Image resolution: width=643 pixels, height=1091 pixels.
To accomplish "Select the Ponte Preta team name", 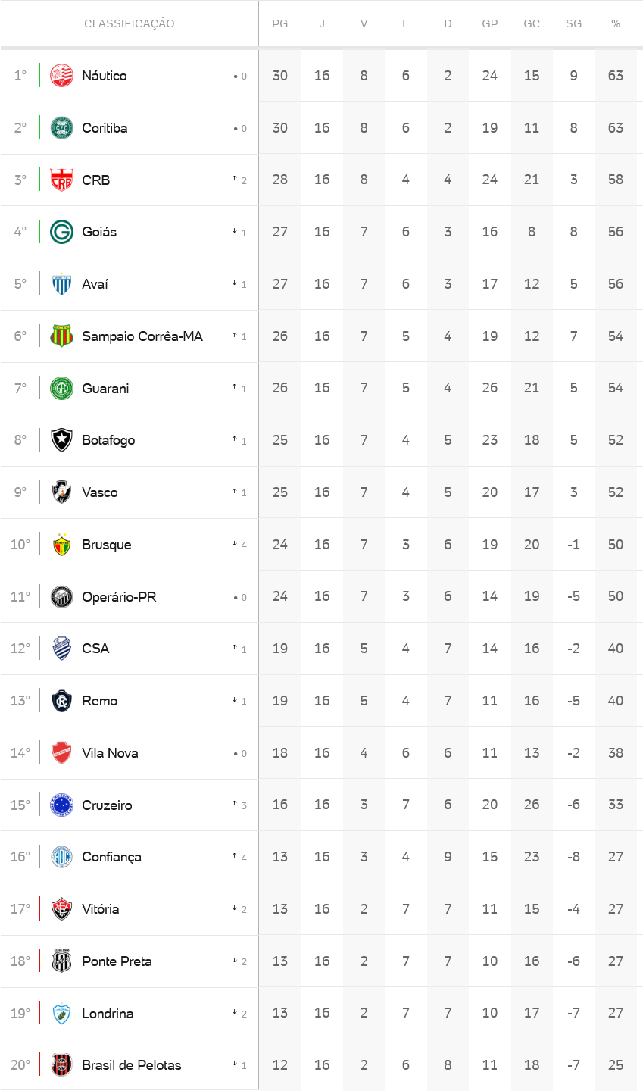I will 117,961.
